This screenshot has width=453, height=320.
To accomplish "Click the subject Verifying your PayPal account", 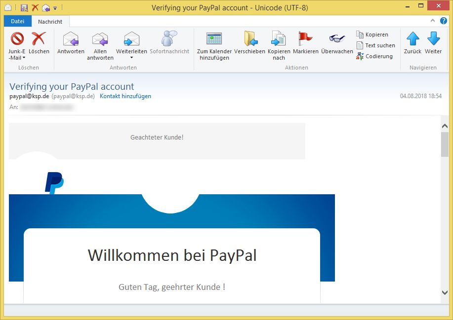I will (72, 86).
